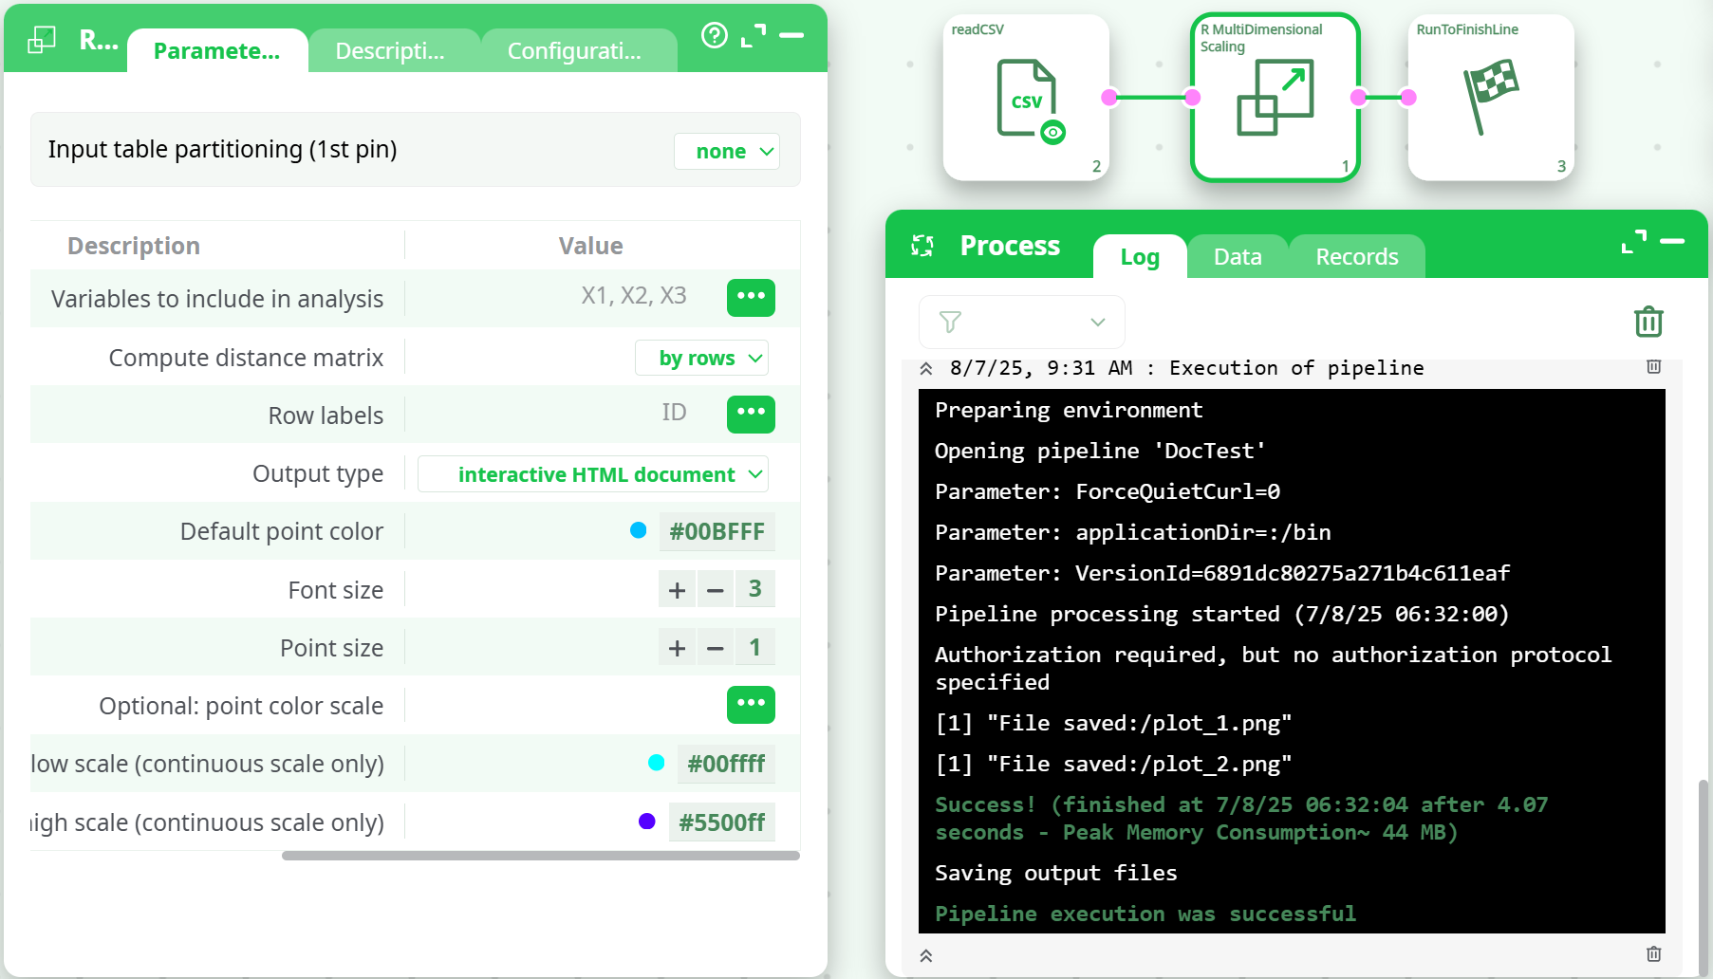Image resolution: width=1713 pixels, height=979 pixels.
Task: Delete the Execution of pipeline log entry
Action: (1653, 367)
